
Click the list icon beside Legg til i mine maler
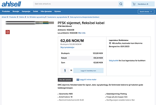[x=78, y=80]
